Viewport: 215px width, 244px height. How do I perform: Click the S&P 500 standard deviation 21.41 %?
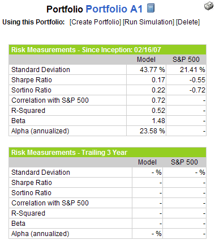[192, 70]
